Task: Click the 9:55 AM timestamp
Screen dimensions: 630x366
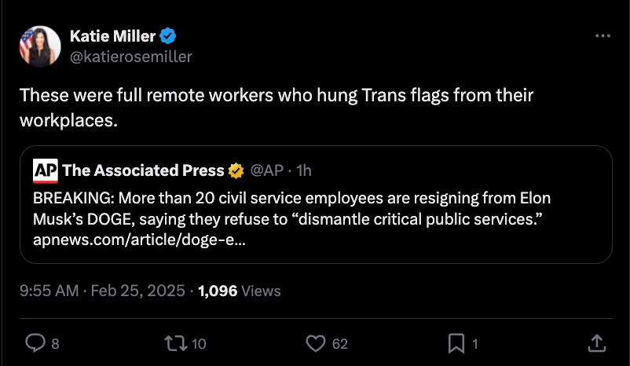Action: point(49,291)
